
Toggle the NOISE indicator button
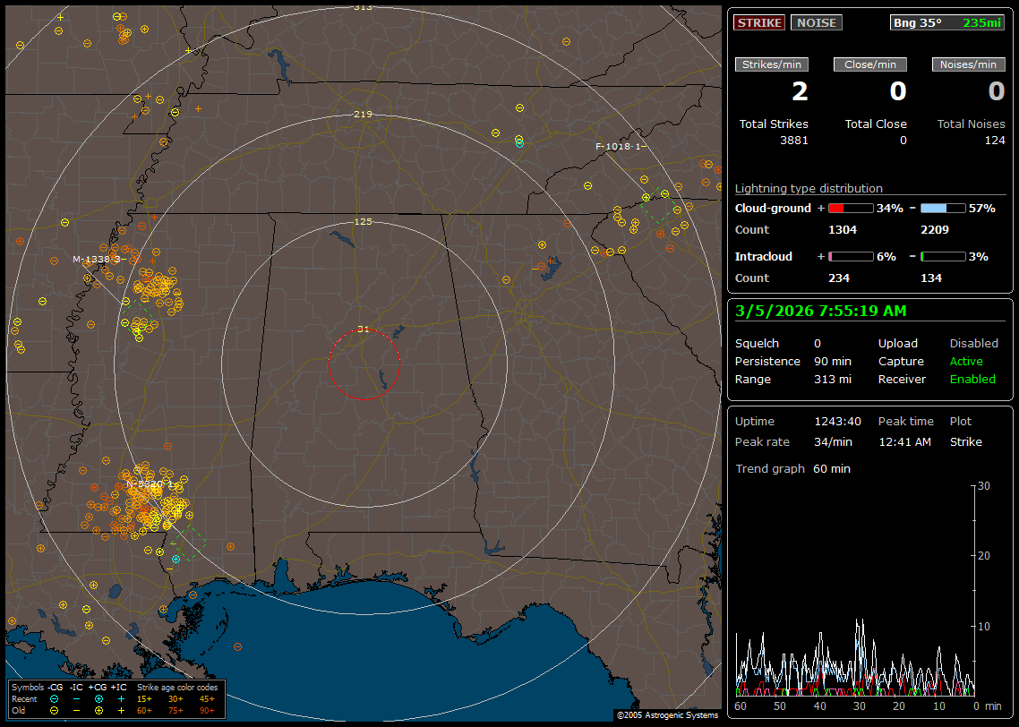[x=816, y=22]
